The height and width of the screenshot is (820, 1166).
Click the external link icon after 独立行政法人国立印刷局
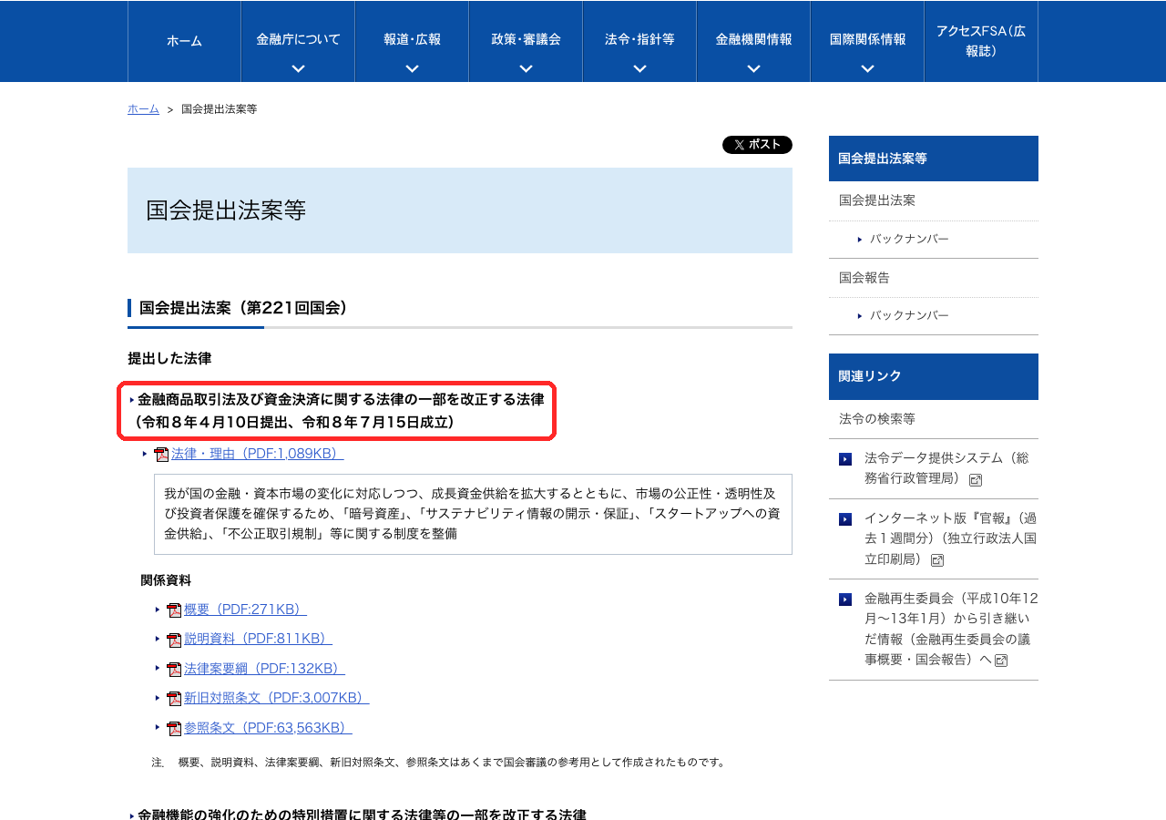point(937,560)
